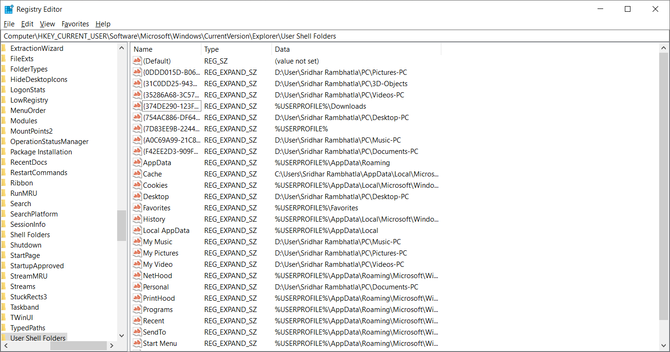
Task: Click the Cache value icon
Action: [x=137, y=174]
